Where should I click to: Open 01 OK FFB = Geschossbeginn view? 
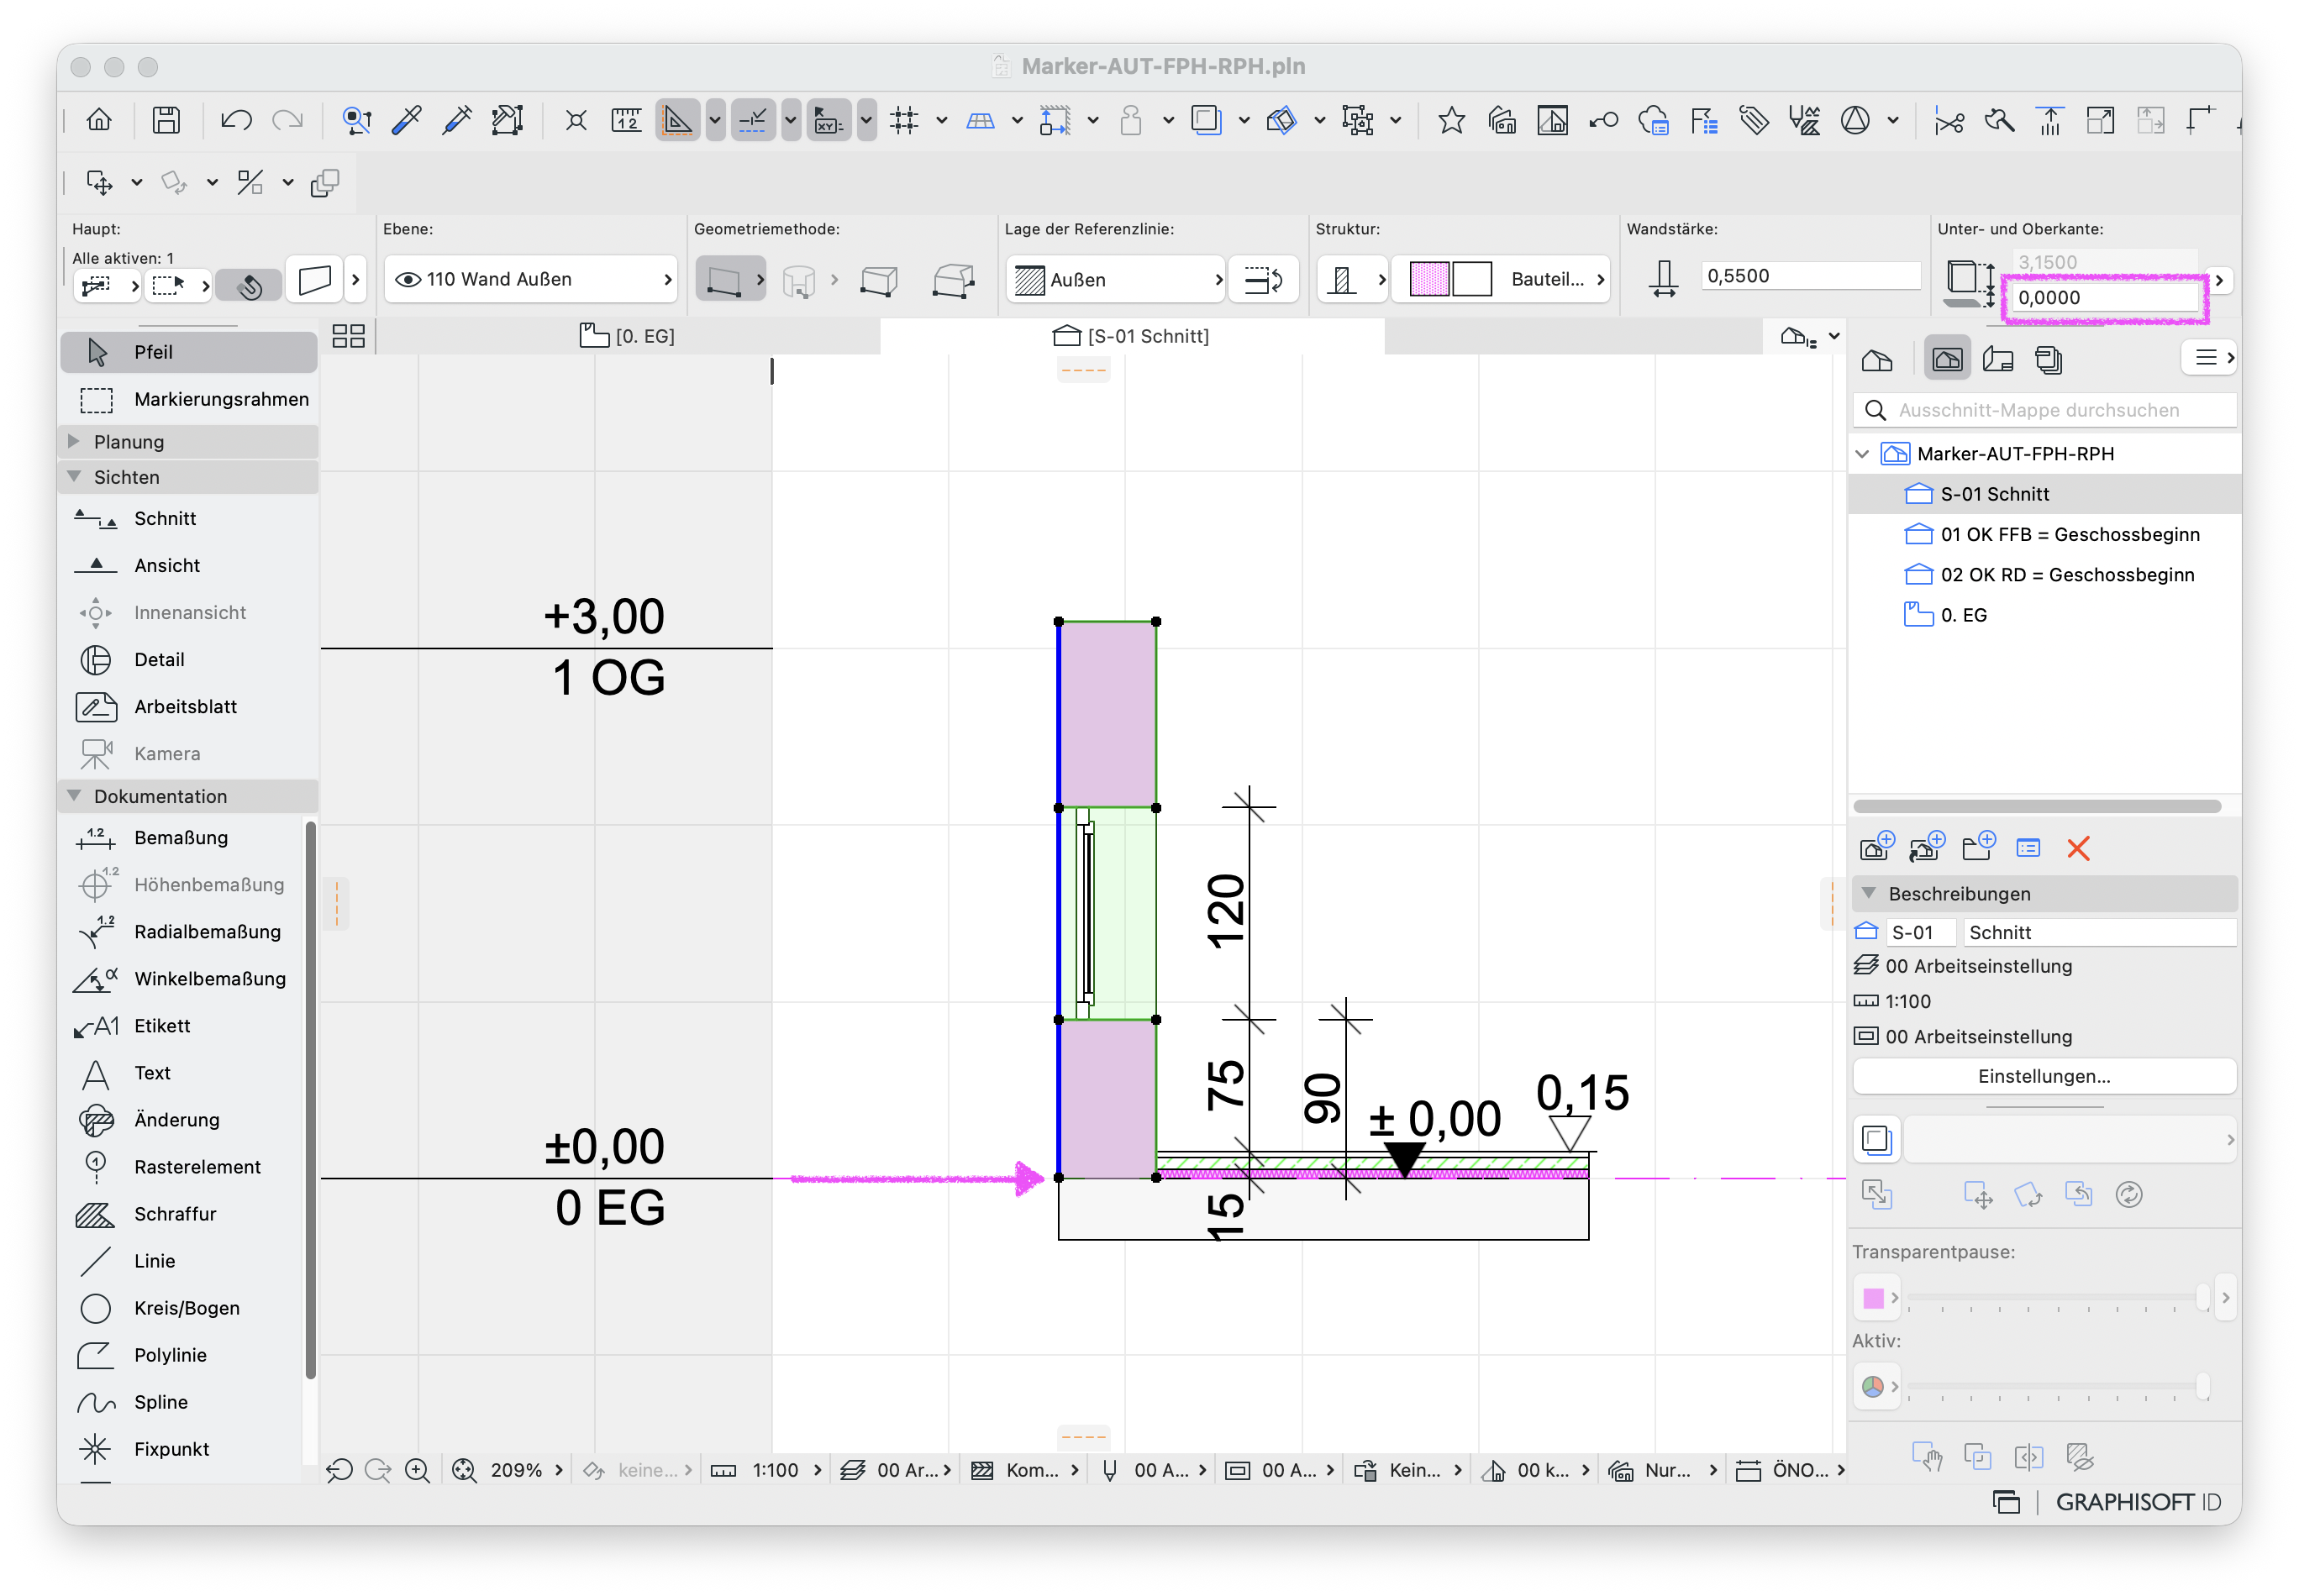(x=2069, y=534)
